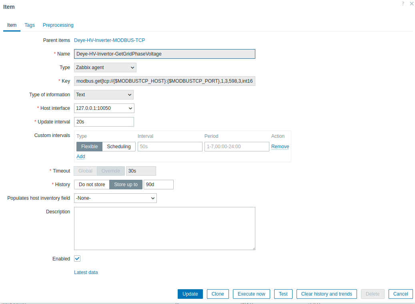Open Populates host inventory field dropdown
This screenshot has height=304, width=415.
(115, 198)
